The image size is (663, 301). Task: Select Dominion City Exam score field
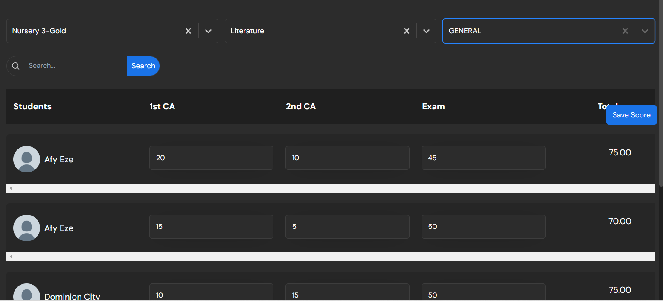(483, 295)
